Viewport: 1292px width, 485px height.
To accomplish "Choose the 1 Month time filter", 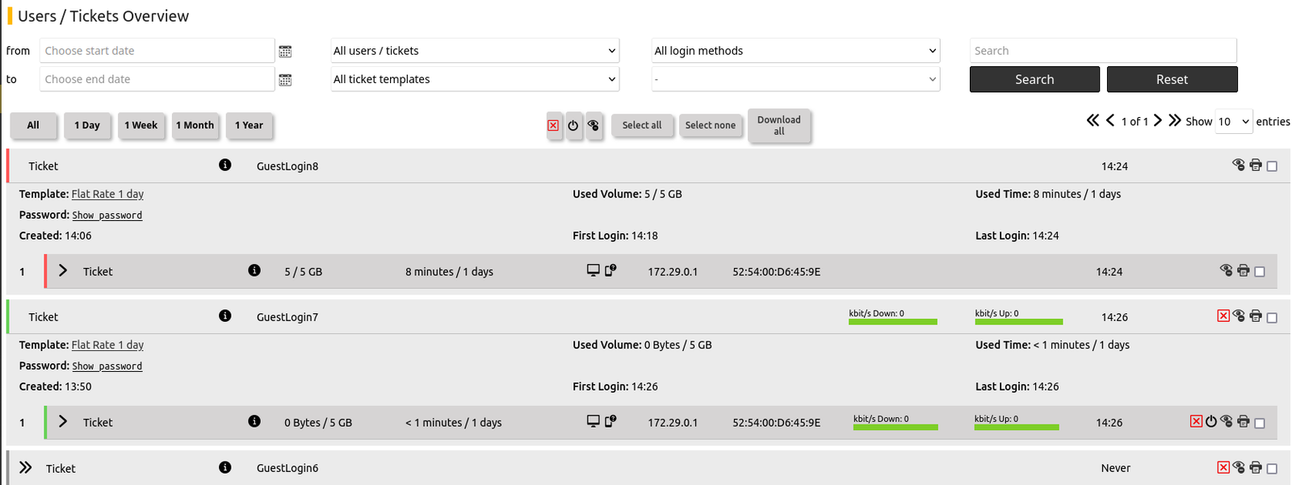I will click(195, 126).
